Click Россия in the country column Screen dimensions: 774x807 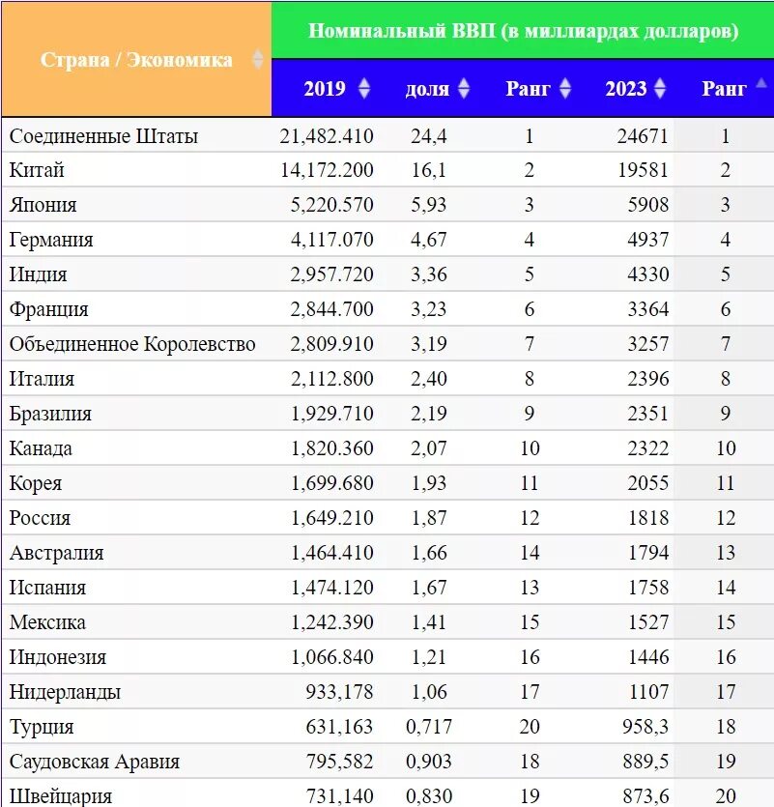[40, 518]
